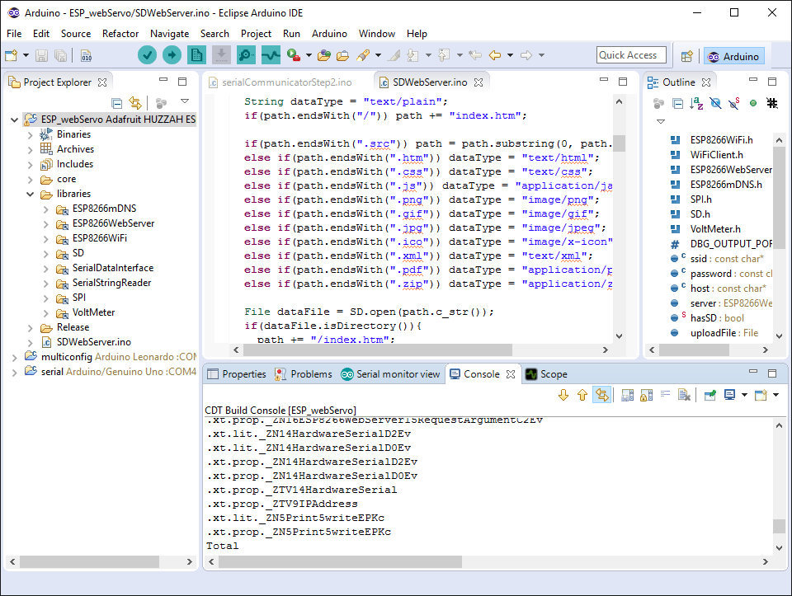Toggle Hide Non-Public Members green dot
Image resolution: width=792 pixels, height=596 pixels.
[753, 103]
